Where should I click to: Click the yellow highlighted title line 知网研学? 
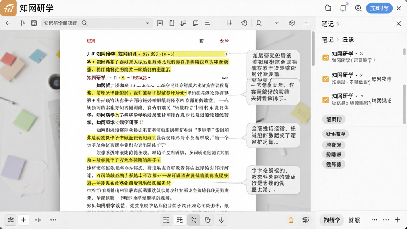[157, 54]
